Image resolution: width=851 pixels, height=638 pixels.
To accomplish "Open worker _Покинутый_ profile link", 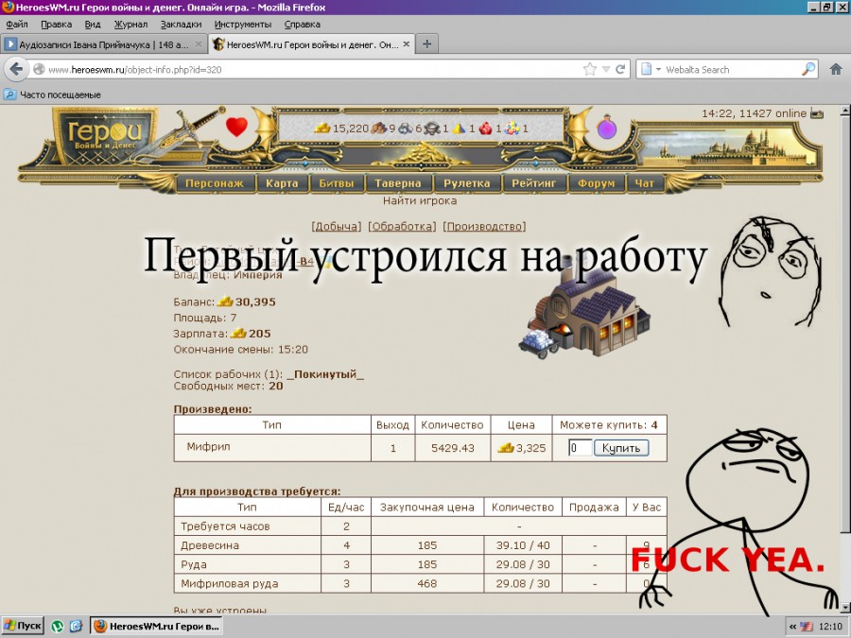I will pyautogui.click(x=325, y=374).
